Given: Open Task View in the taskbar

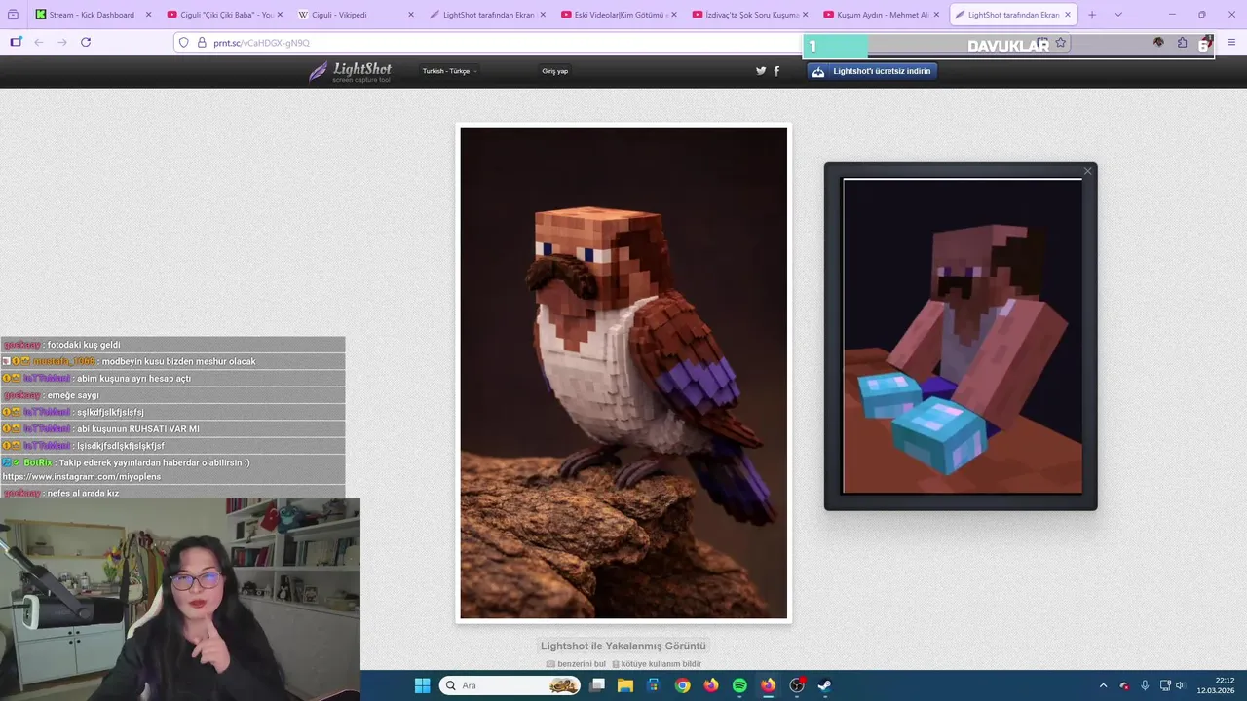Looking at the screenshot, I should (597, 685).
